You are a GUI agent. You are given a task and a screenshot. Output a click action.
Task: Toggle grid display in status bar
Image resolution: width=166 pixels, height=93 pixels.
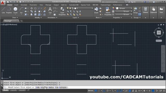[x=96, y=91]
